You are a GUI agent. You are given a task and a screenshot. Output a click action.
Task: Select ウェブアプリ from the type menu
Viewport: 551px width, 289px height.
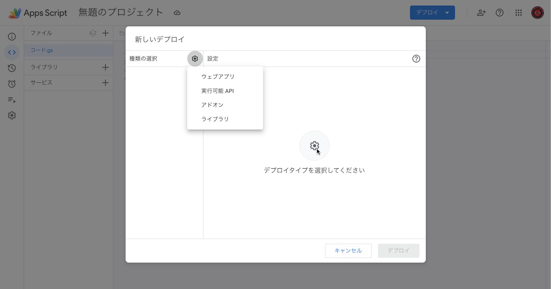(218, 76)
